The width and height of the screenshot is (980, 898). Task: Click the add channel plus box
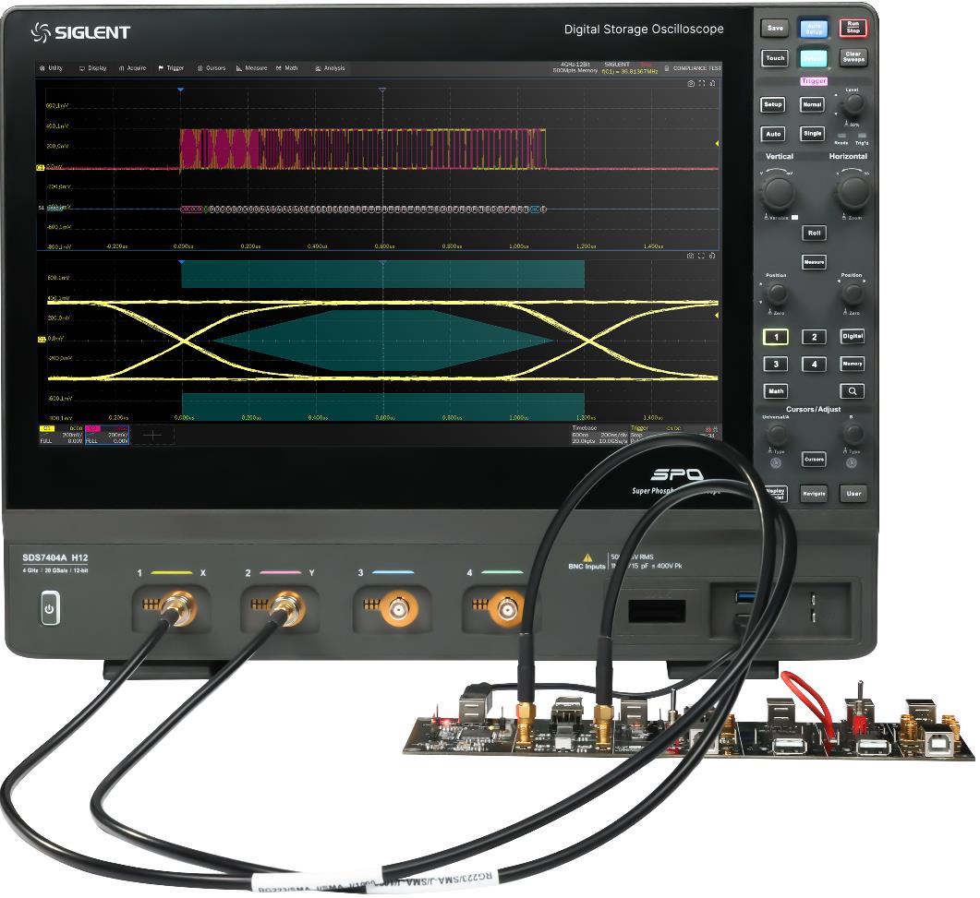click(152, 433)
